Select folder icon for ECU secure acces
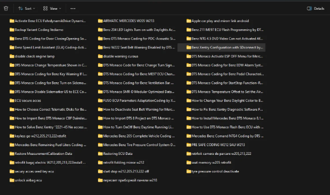This screenshot has height=195, width=330. (x=12, y=100)
